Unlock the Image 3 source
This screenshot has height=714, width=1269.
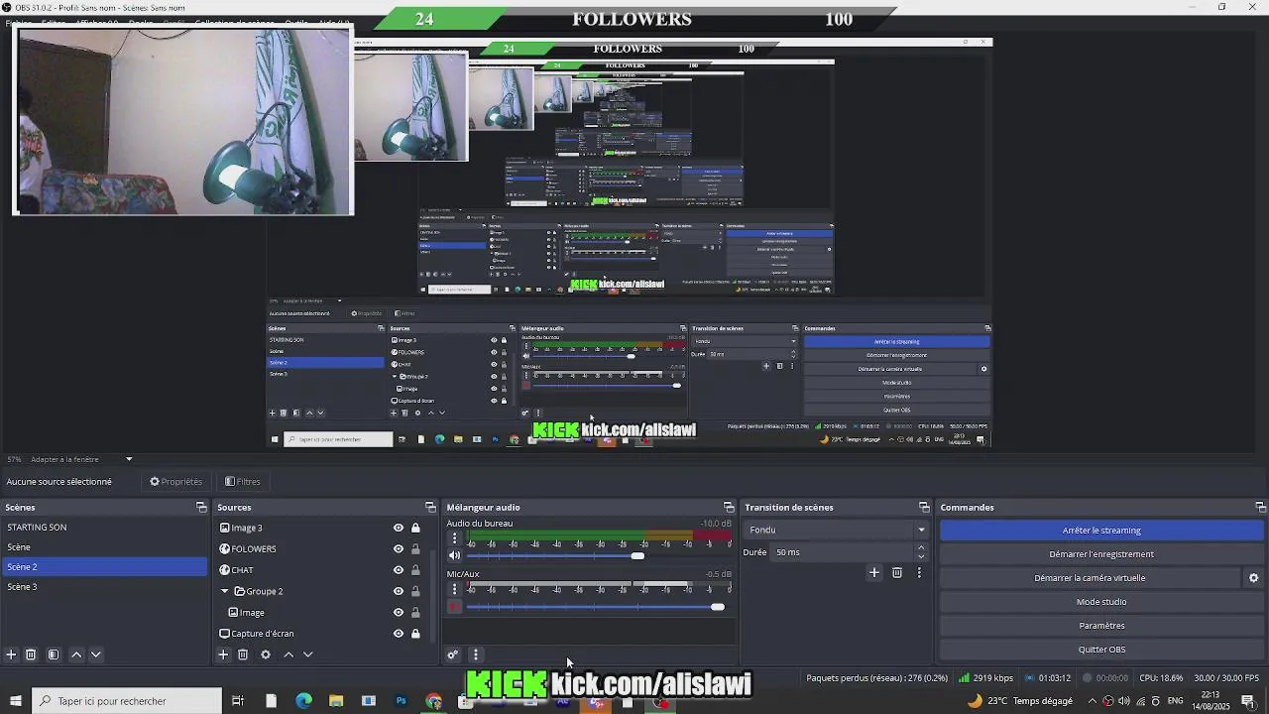415,529
